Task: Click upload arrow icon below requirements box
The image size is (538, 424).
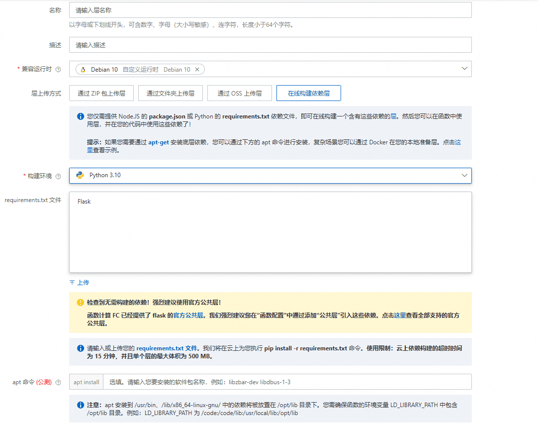Action: [72, 283]
